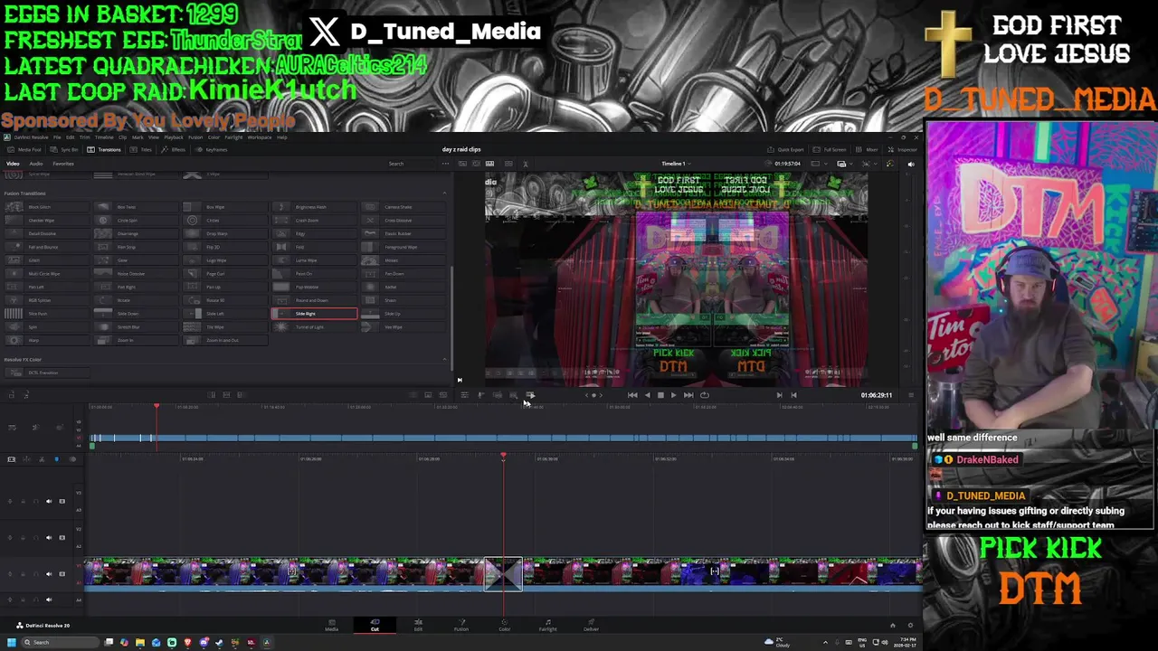1158x651 pixels.
Task: Play the timeline forward
Action: pyautogui.click(x=673, y=394)
